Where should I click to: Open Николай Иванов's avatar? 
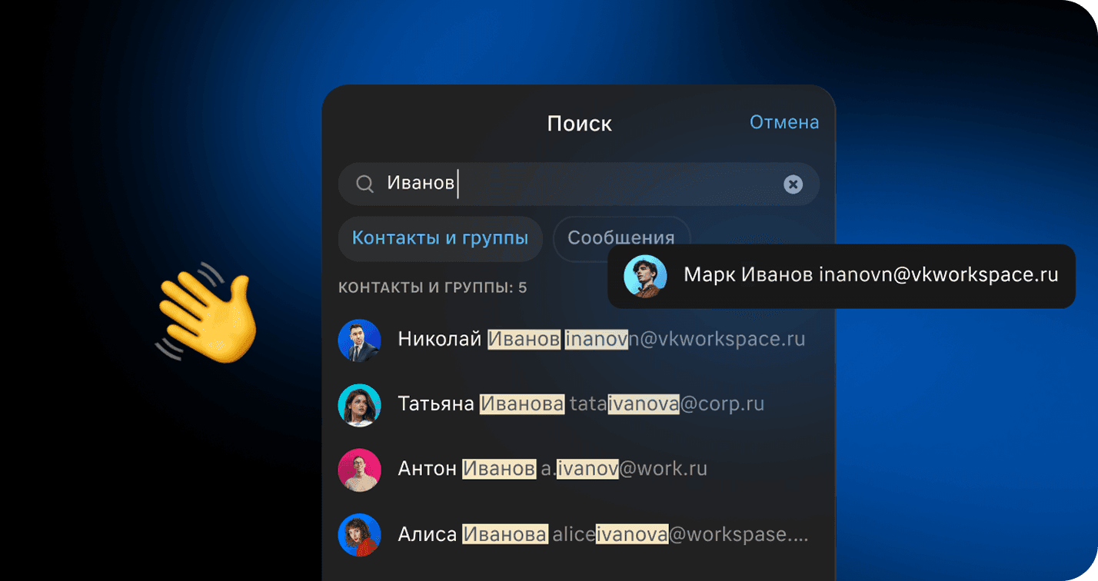(360, 340)
